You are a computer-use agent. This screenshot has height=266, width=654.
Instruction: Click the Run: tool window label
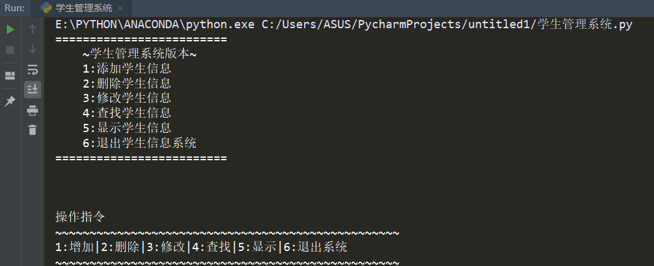pyautogui.click(x=14, y=8)
